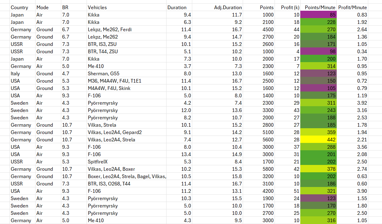Select the 'Boxer, Leo2A4, Strela, Bagel, Vilkas,' cell
382x224 pixels.
point(126,176)
